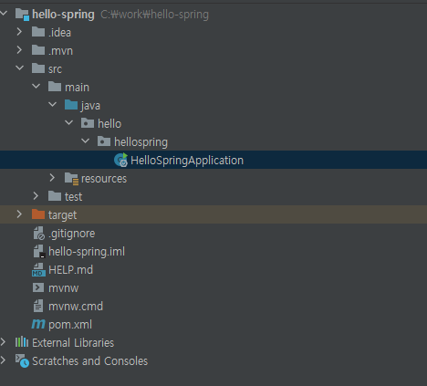Click the hello-spring.iml file icon
427x386 pixels.
pos(38,252)
